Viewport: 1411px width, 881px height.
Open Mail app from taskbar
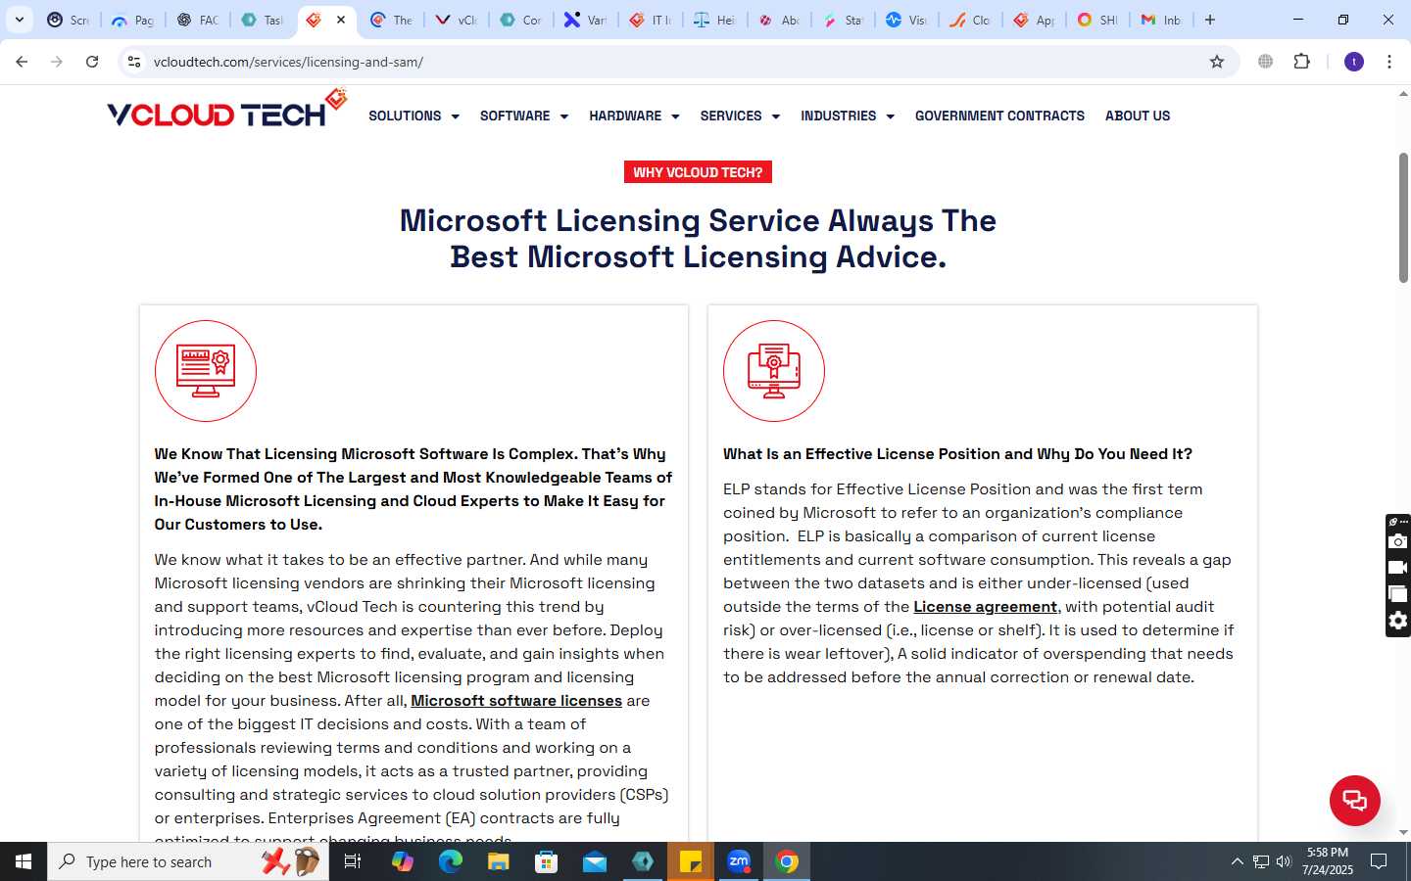coord(594,861)
